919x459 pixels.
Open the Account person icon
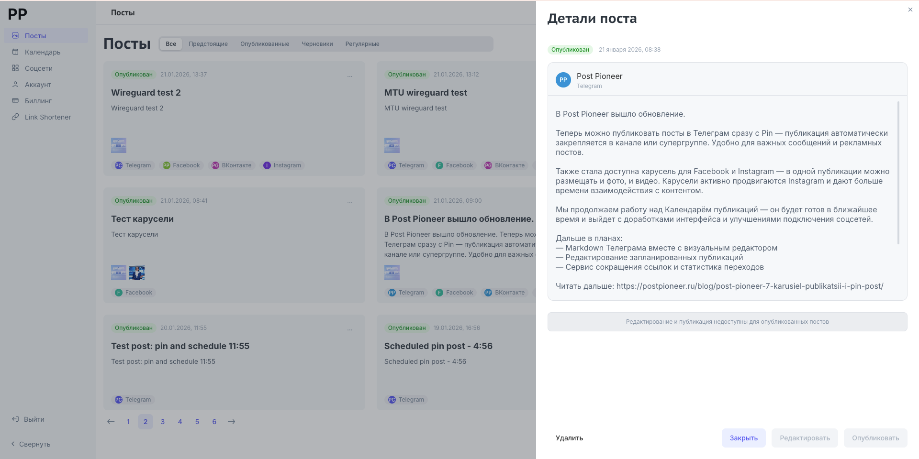pos(15,85)
